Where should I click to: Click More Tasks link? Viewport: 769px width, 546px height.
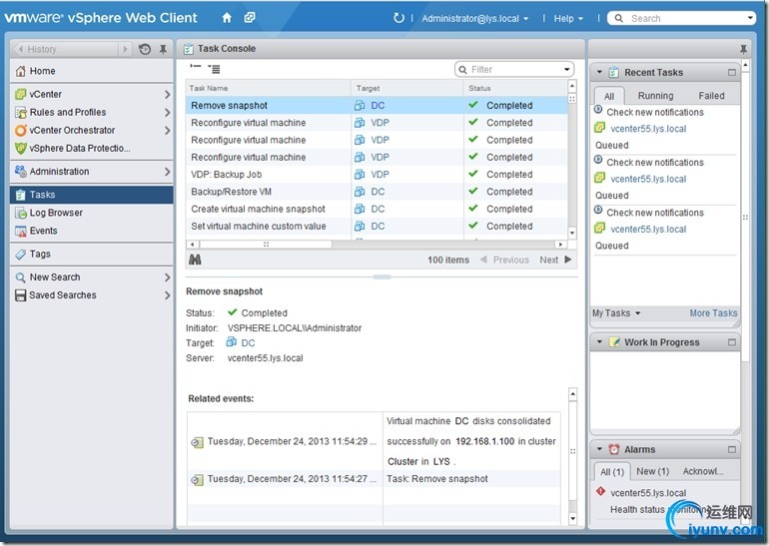[x=713, y=313]
